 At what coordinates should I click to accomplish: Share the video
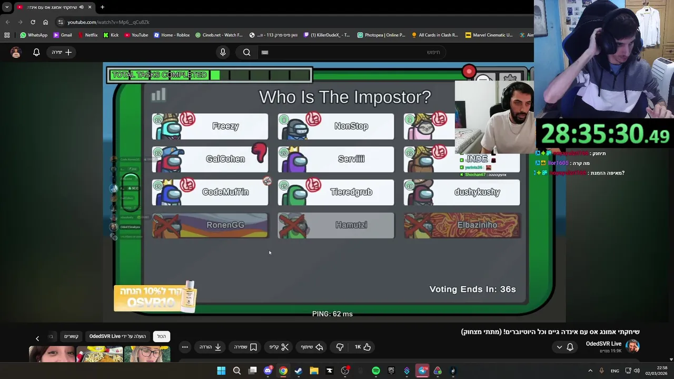click(x=312, y=347)
